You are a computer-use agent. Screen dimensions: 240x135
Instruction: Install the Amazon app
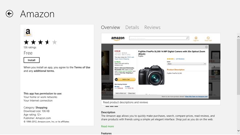click(x=32, y=60)
